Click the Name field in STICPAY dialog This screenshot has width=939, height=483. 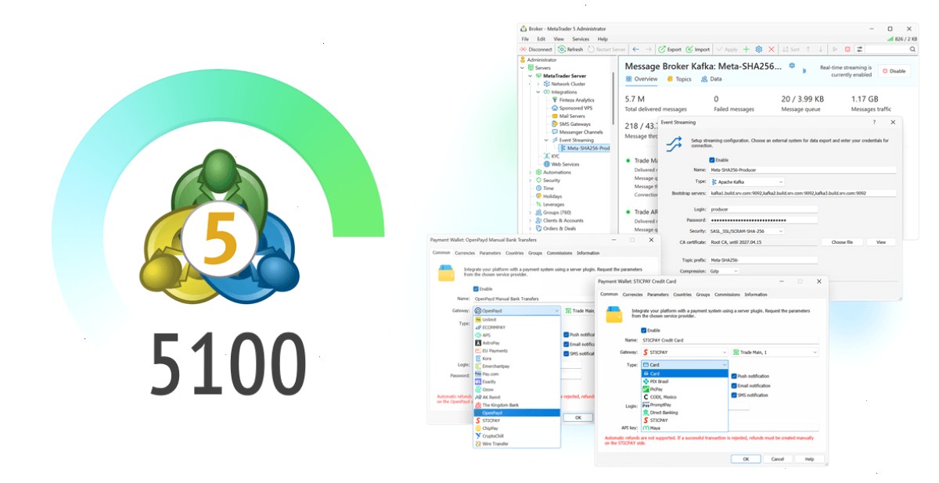click(729, 340)
